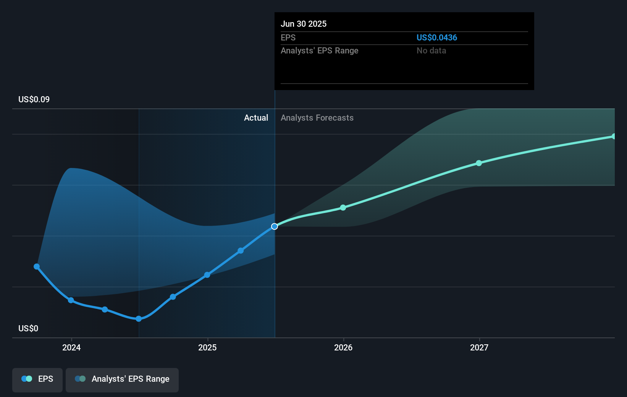Select the lowest EPS data point on the curve
The image size is (627, 397).
[138, 319]
